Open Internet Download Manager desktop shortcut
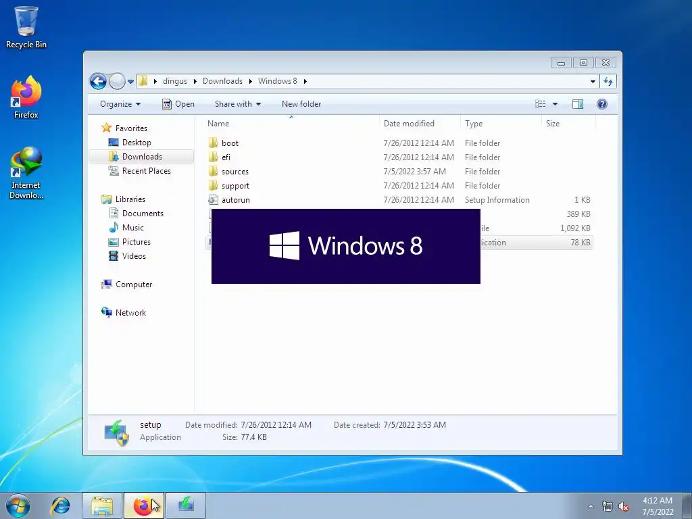692x519 pixels. 26,172
